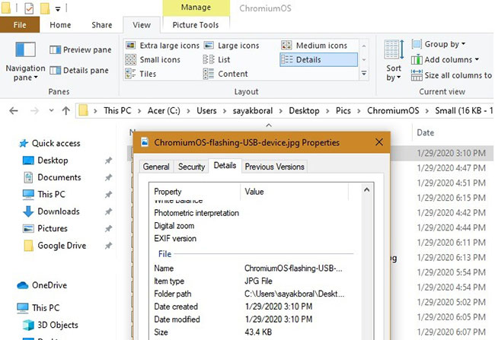This screenshot has height=340, width=495.
Task: Click pin icon next to Google Drive
Action: [x=108, y=246]
